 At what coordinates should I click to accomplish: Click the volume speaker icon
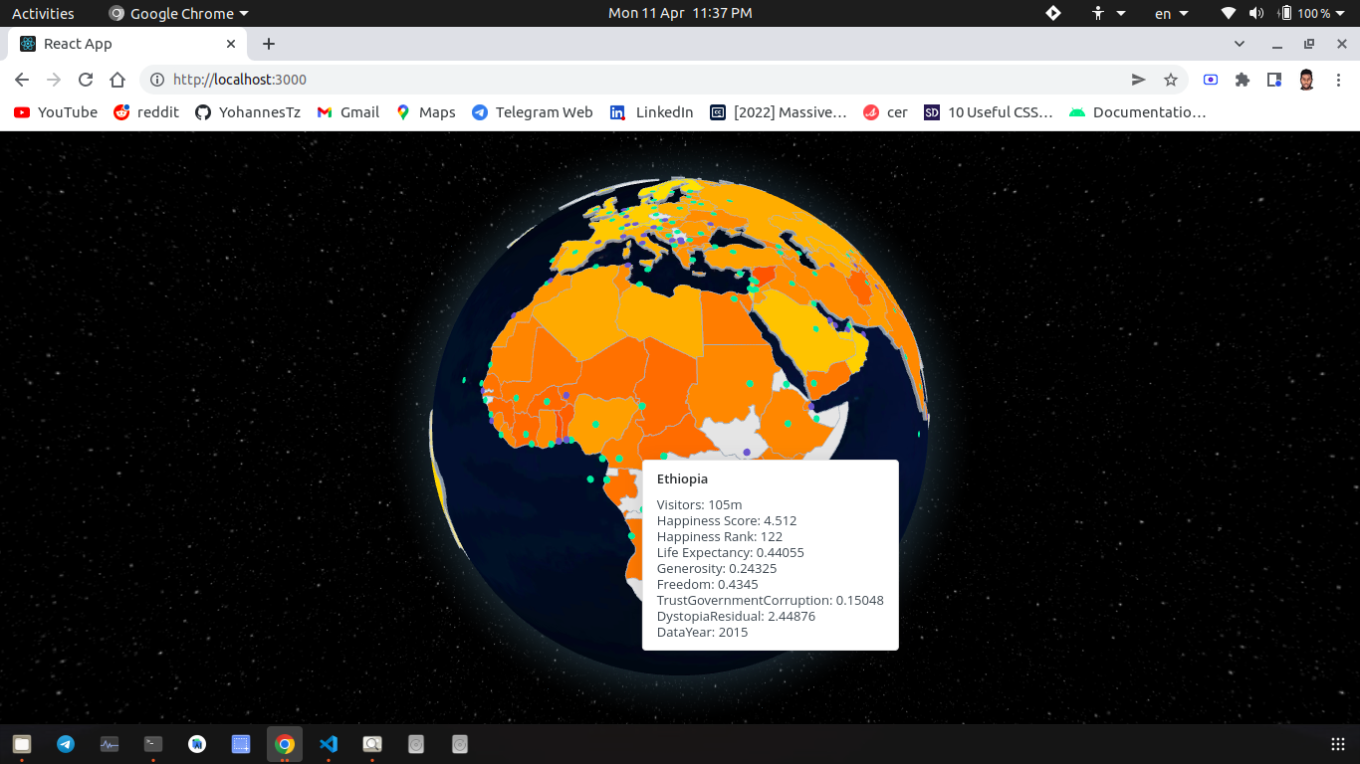(x=1256, y=13)
